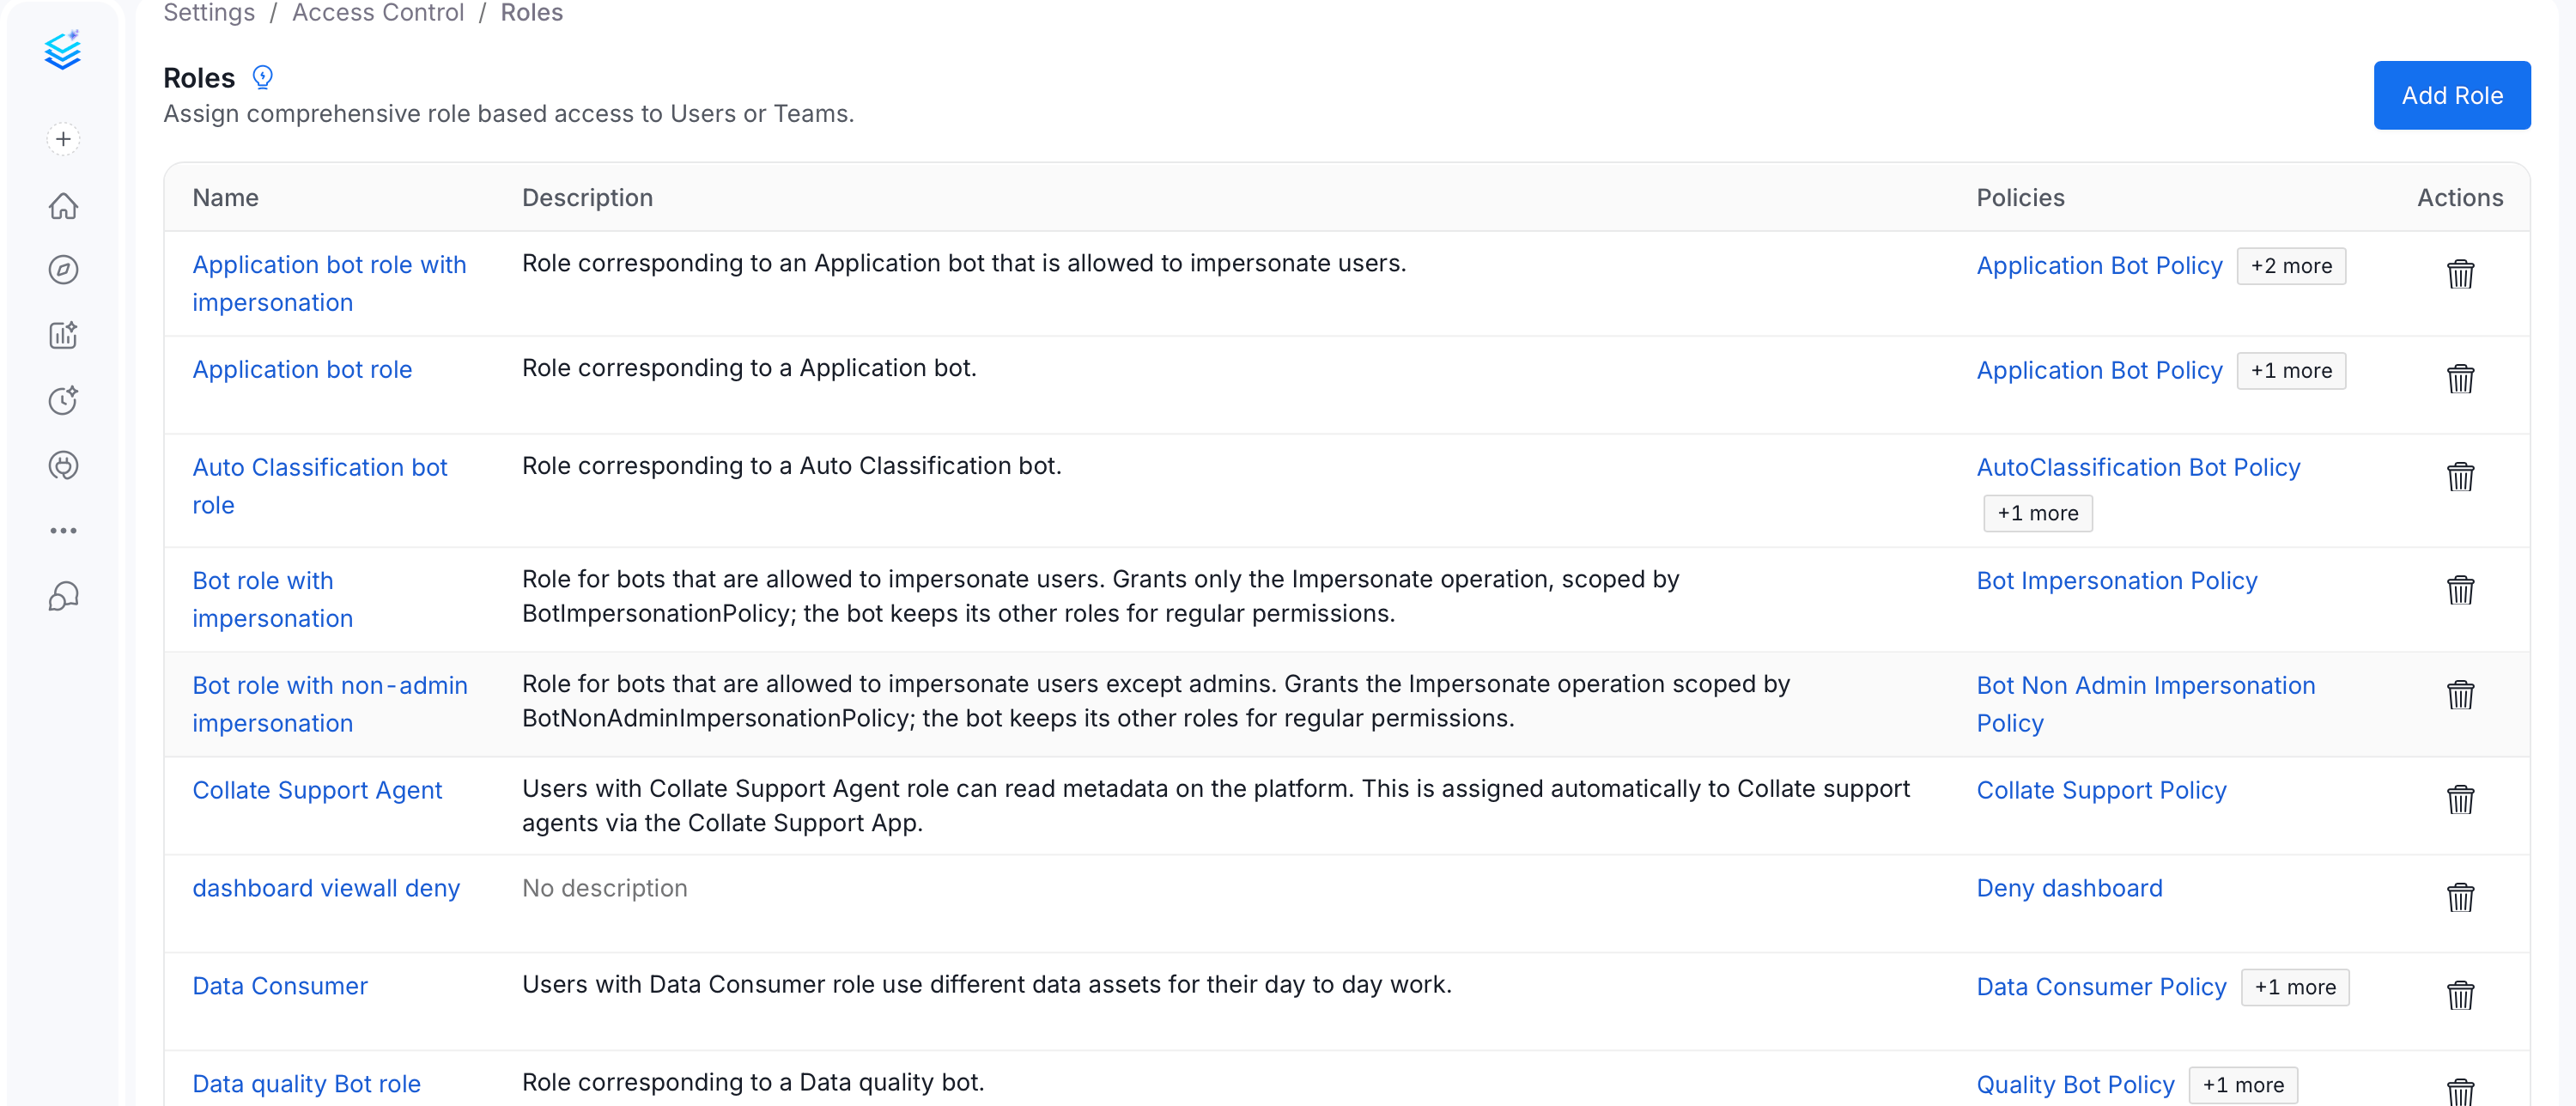Click the plus icon in the sidebar
This screenshot has height=1106, width=2576.
pyautogui.click(x=63, y=139)
